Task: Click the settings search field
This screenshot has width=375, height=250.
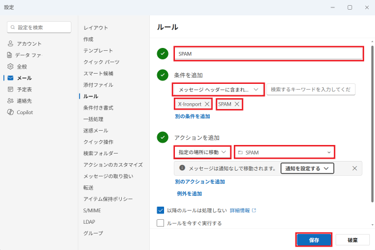Action: [39, 27]
